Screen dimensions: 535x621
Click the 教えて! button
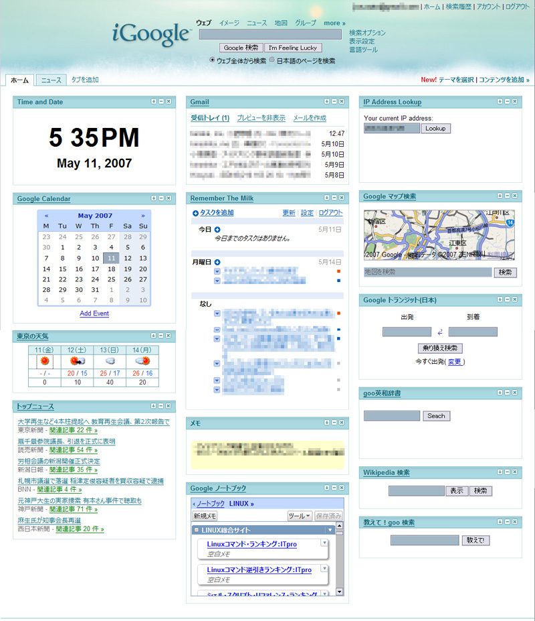pos(475,540)
